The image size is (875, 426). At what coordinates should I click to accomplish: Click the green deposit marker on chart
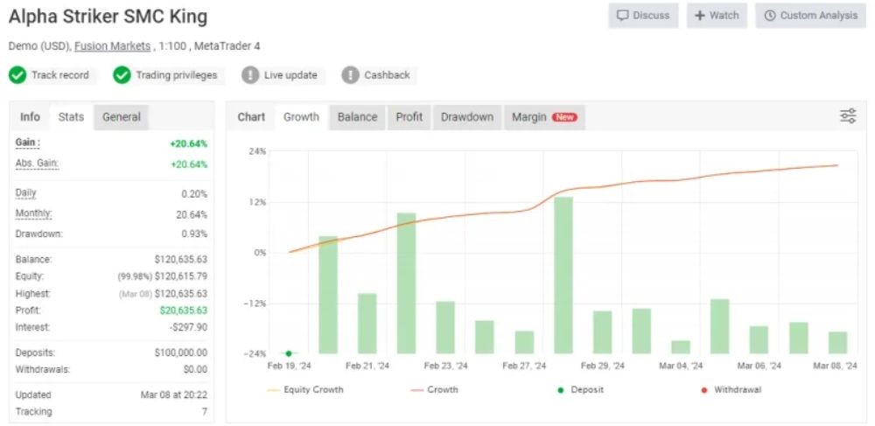(x=288, y=353)
